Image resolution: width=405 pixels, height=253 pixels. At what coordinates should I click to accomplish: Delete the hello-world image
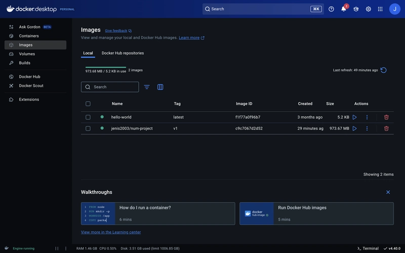(x=386, y=117)
